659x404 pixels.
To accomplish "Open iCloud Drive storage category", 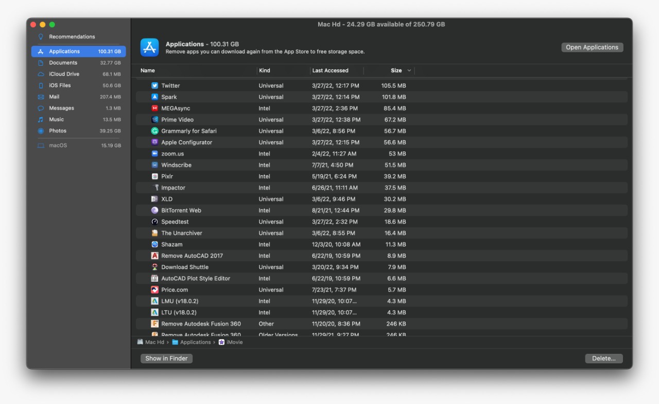I will point(78,74).
